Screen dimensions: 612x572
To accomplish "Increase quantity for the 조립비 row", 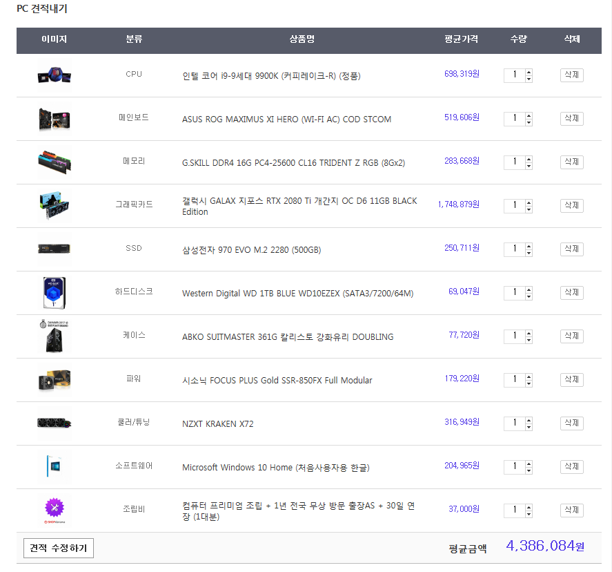I will [529, 507].
